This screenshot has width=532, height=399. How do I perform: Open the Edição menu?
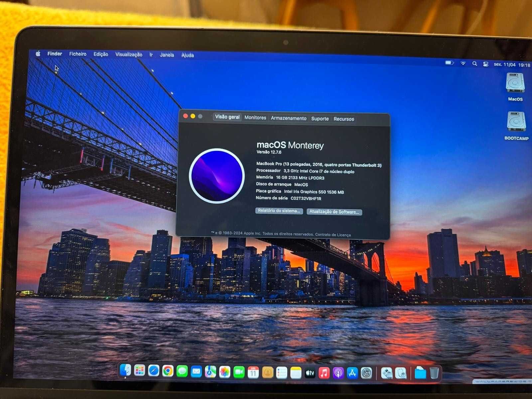tap(101, 54)
